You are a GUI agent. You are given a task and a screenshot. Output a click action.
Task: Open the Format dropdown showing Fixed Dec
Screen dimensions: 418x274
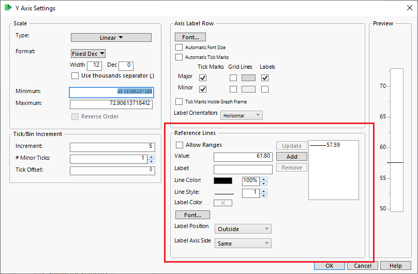click(x=88, y=54)
